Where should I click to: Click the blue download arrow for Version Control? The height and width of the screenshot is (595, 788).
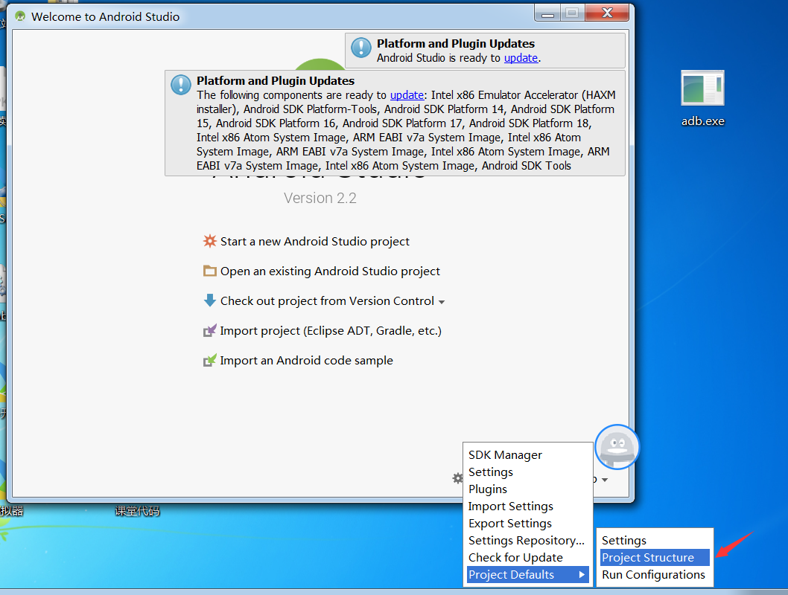click(x=209, y=300)
